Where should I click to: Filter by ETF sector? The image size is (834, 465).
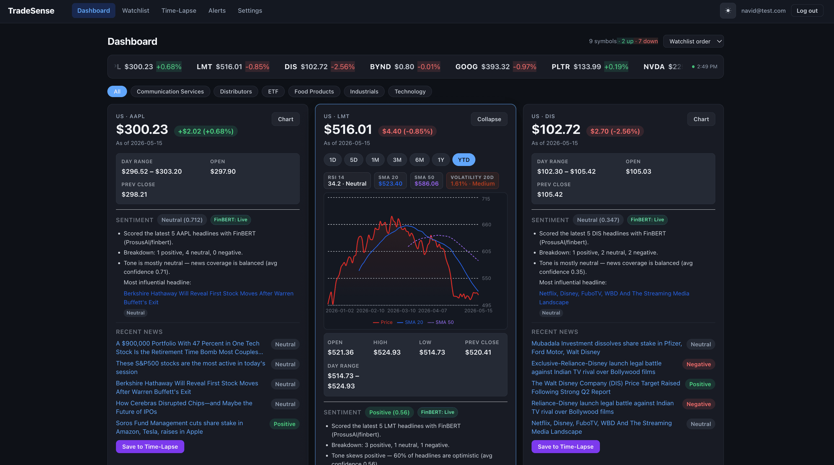tap(273, 92)
